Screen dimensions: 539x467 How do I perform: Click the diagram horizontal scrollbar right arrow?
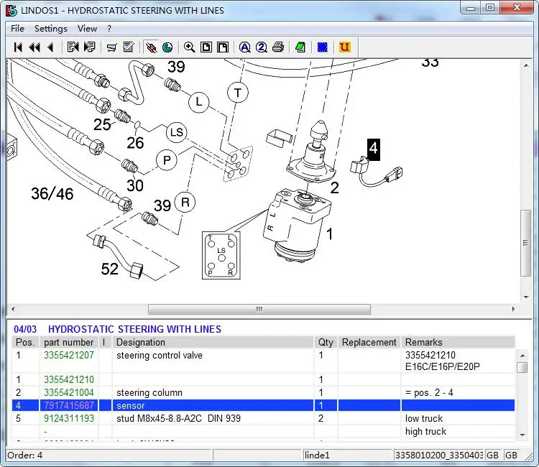click(513, 310)
